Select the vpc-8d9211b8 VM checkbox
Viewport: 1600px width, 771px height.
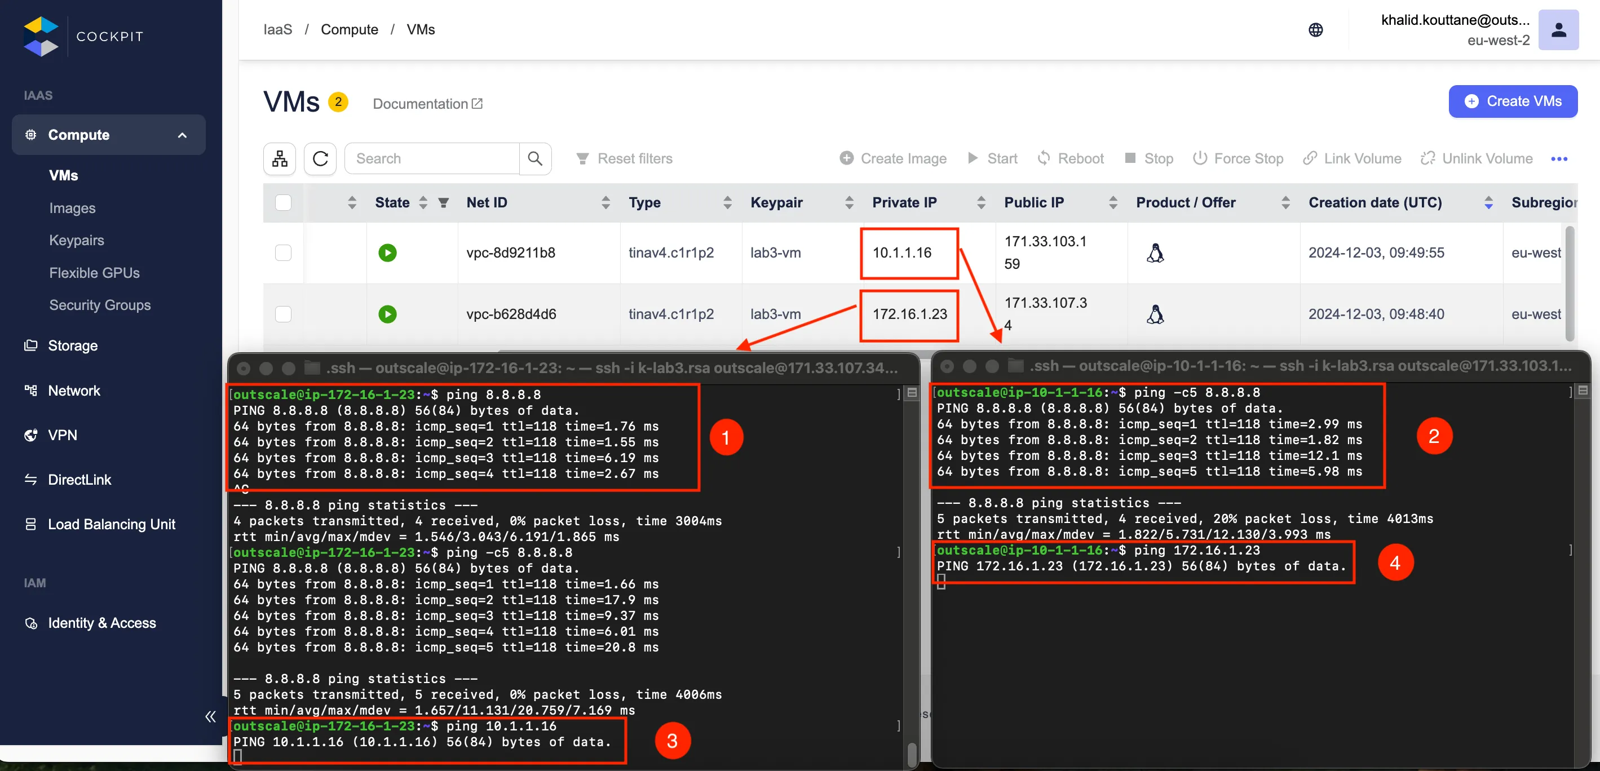click(283, 252)
